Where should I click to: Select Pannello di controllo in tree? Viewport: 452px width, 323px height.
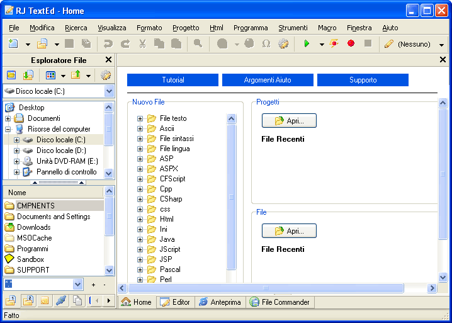pos(66,172)
